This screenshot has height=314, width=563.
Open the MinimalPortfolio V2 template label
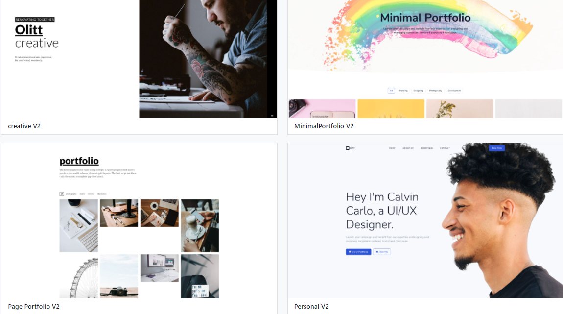tap(324, 126)
